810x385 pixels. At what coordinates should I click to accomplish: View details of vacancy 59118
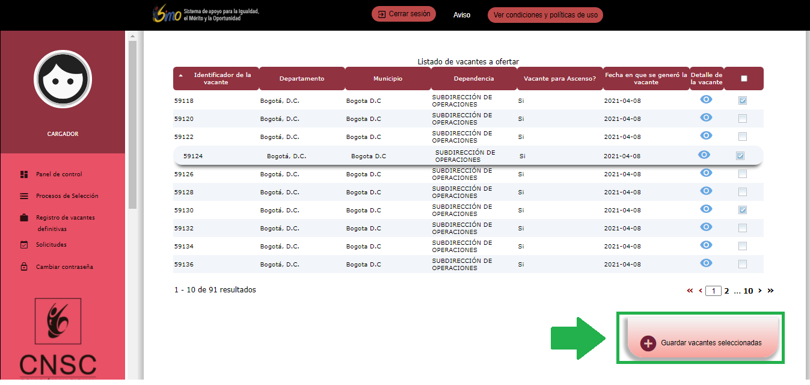[x=706, y=100]
